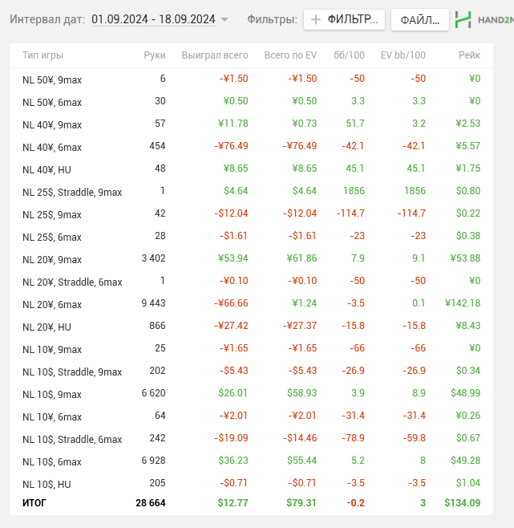Sort by Всего по EV column header
This screenshot has height=528, width=514.
[290, 55]
